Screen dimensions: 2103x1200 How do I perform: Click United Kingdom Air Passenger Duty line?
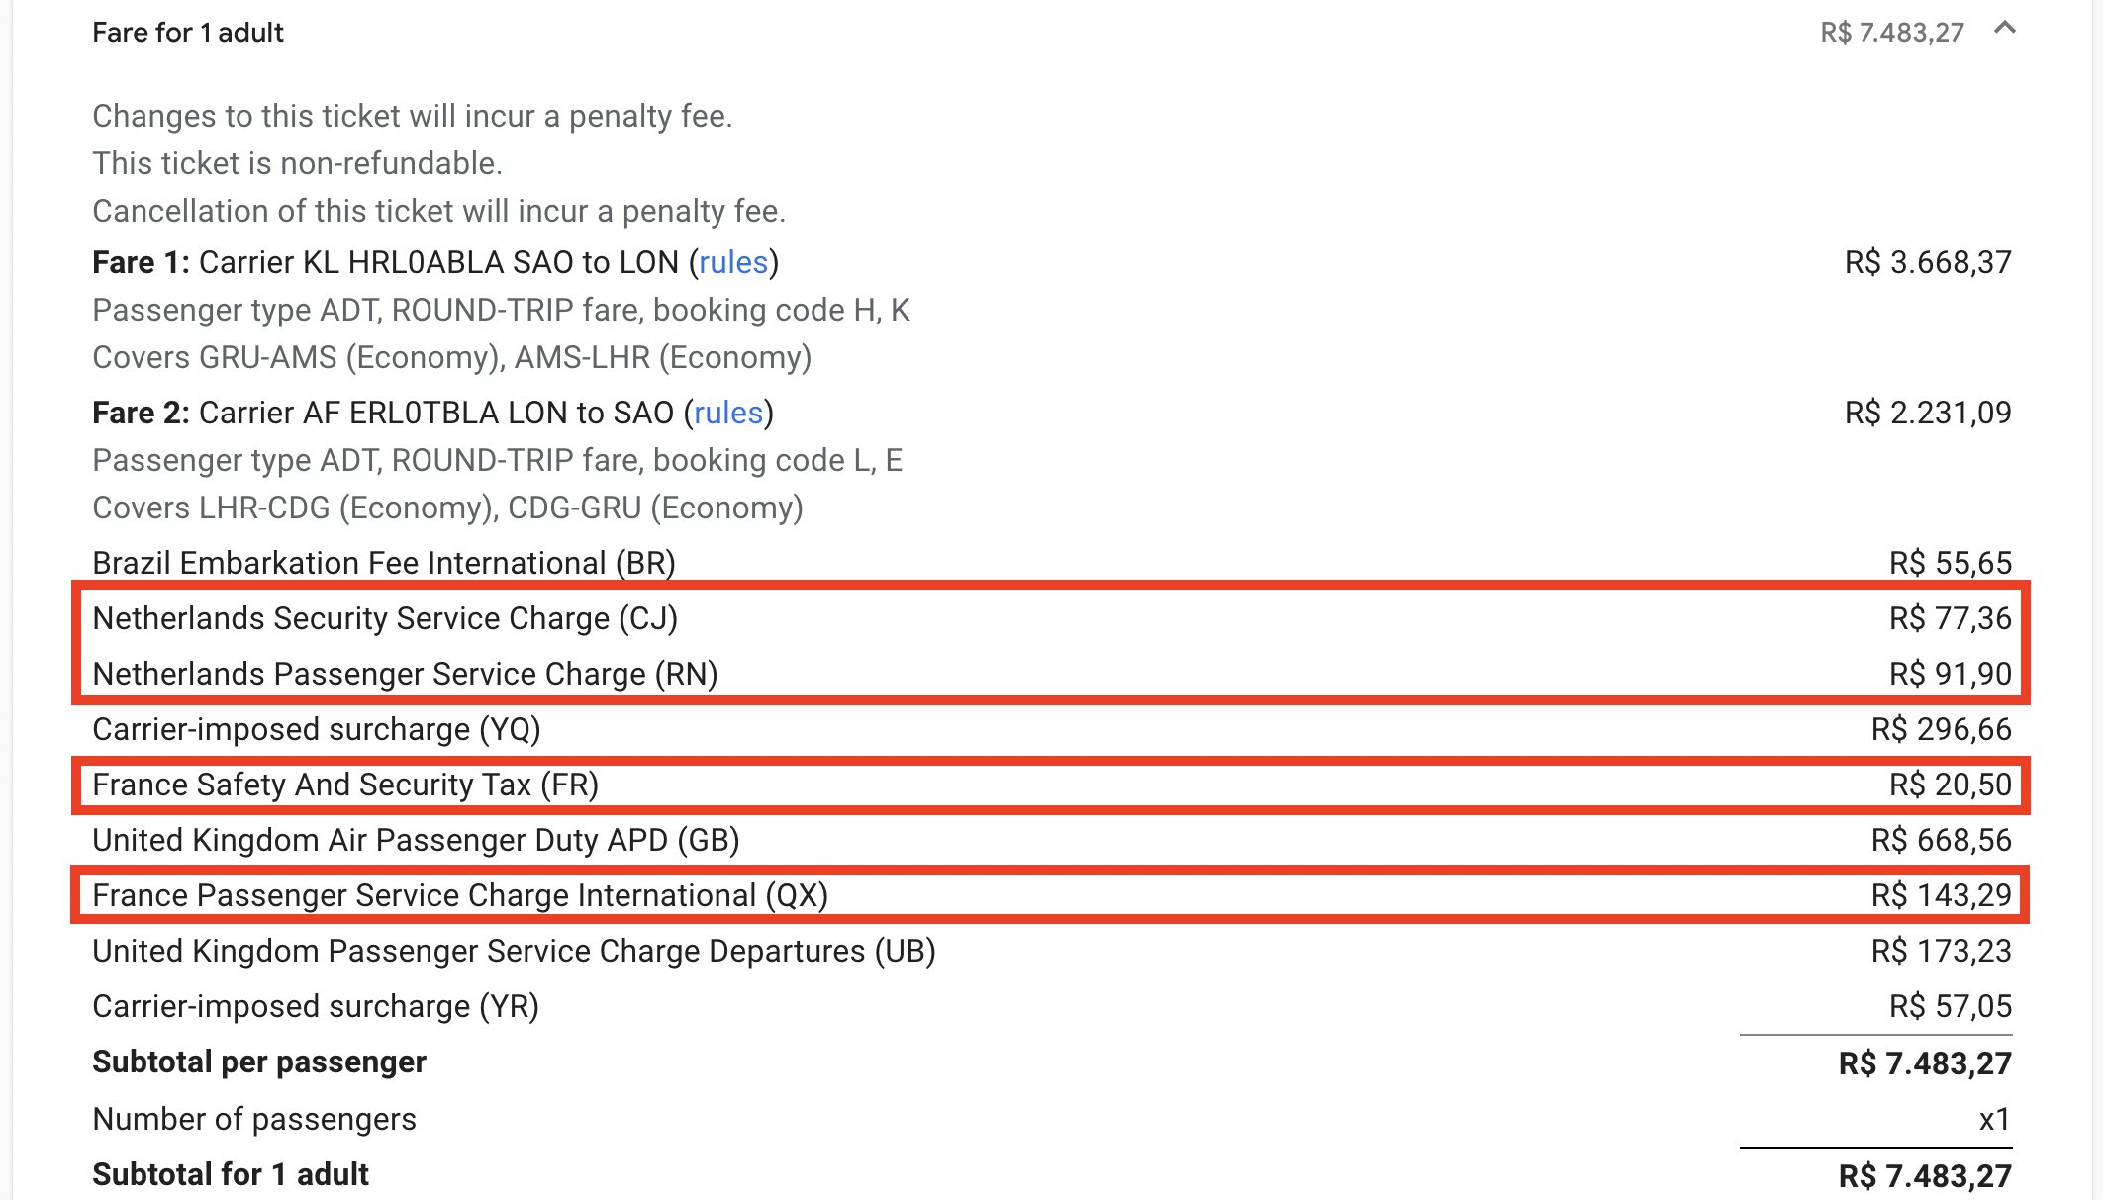click(1052, 840)
